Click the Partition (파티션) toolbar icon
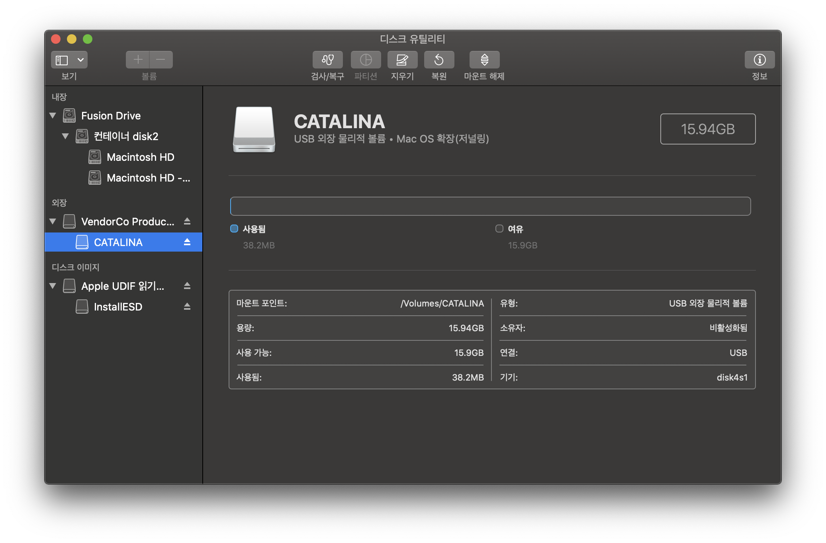The image size is (826, 543). pos(366,60)
